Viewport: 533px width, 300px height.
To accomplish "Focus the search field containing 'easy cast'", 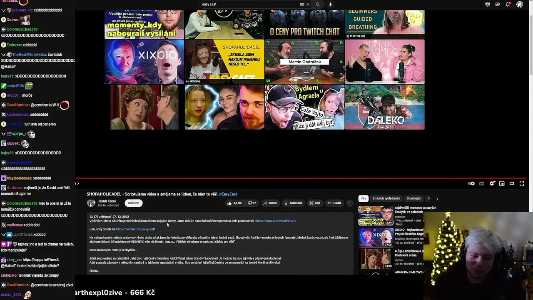I will point(250,4).
